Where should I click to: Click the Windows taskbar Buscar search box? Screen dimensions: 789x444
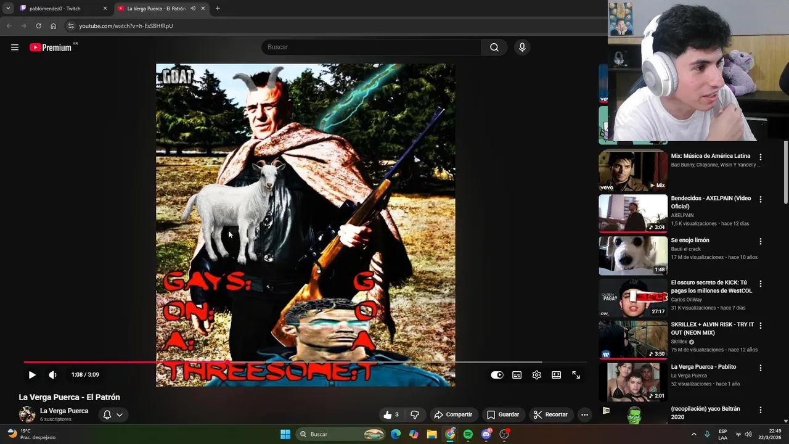point(340,434)
